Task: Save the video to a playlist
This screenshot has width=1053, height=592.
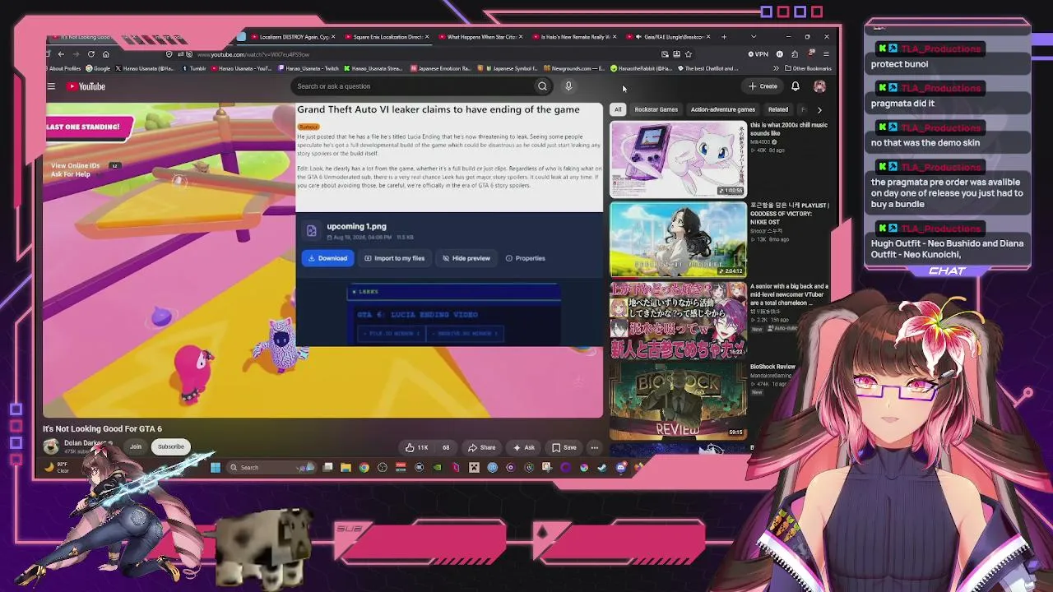Action: tap(564, 447)
